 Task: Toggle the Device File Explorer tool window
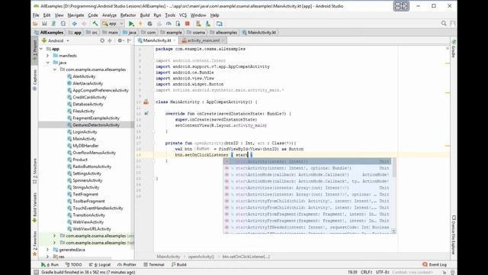[x=454, y=235]
